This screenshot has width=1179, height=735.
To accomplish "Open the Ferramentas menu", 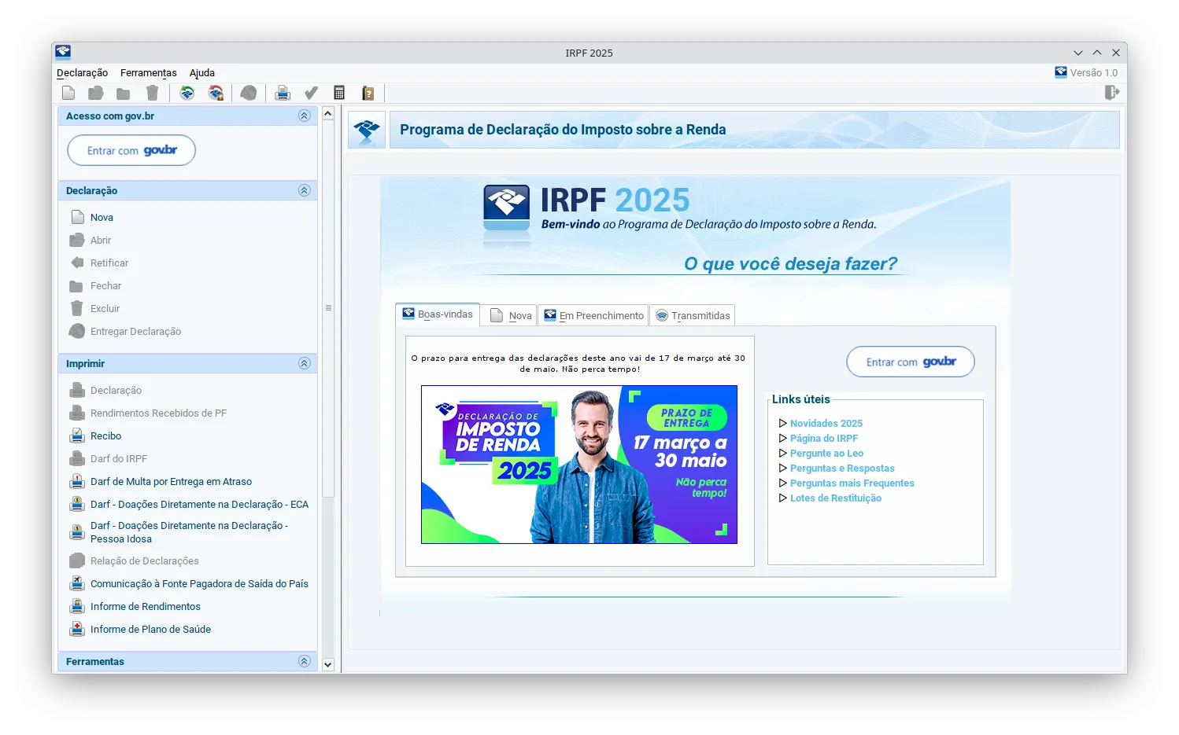I will [x=149, y=72].
